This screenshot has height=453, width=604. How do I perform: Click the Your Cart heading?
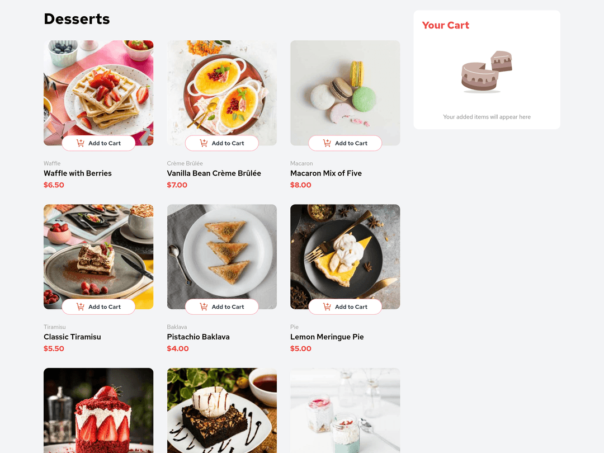[446, 25]
